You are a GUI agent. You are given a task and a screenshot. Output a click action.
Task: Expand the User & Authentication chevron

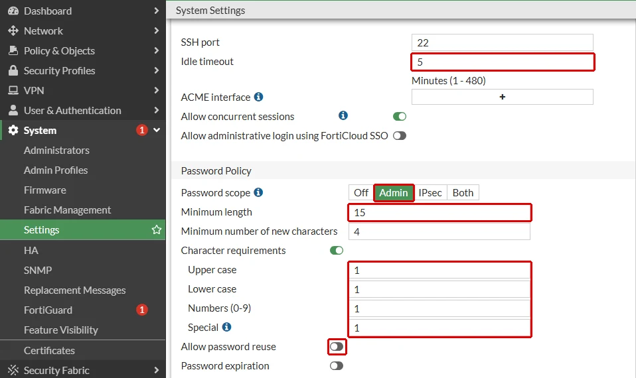click(x=157, y=110)
